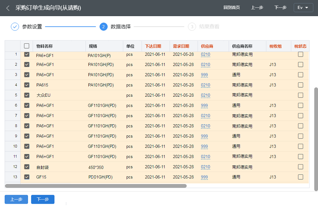
Task: Click the horizontal scrollbar under the table
Action: (x=96, y=186)
